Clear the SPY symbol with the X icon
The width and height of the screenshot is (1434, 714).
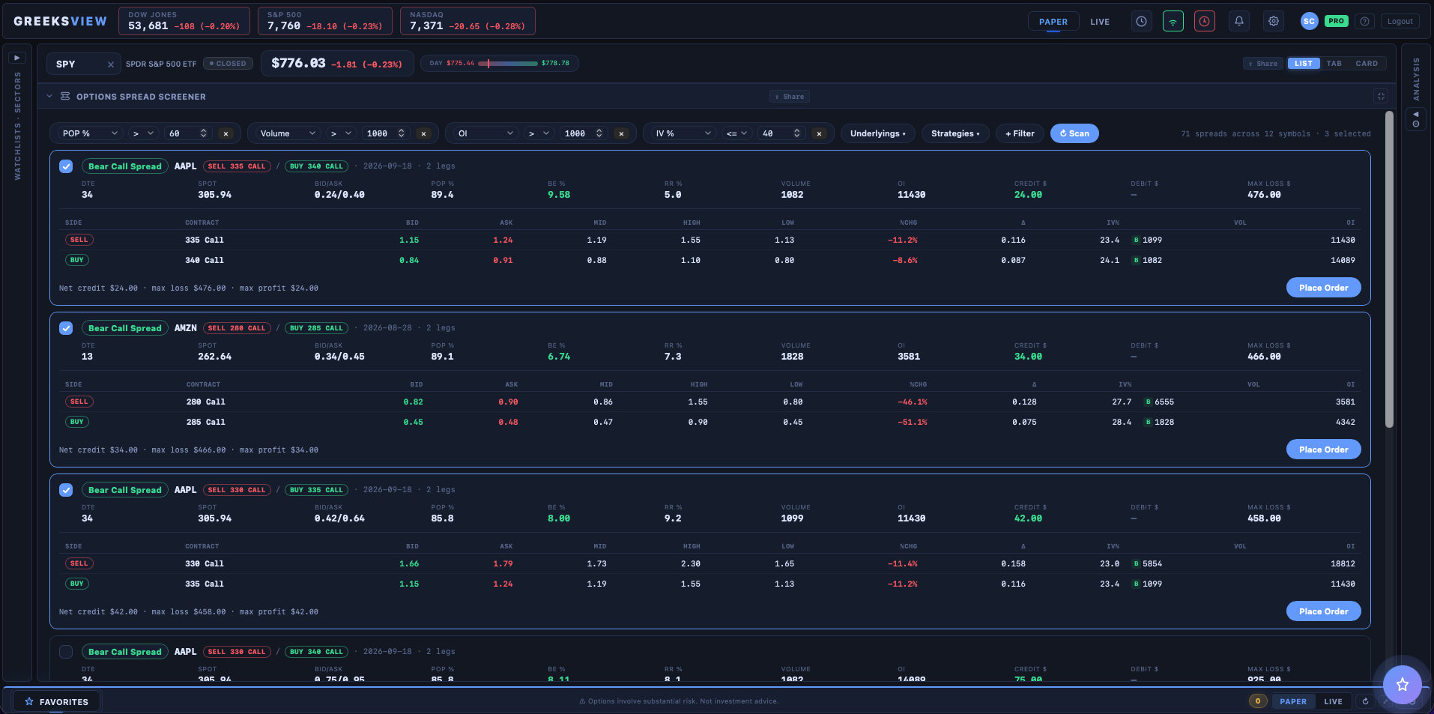[111, 64]
